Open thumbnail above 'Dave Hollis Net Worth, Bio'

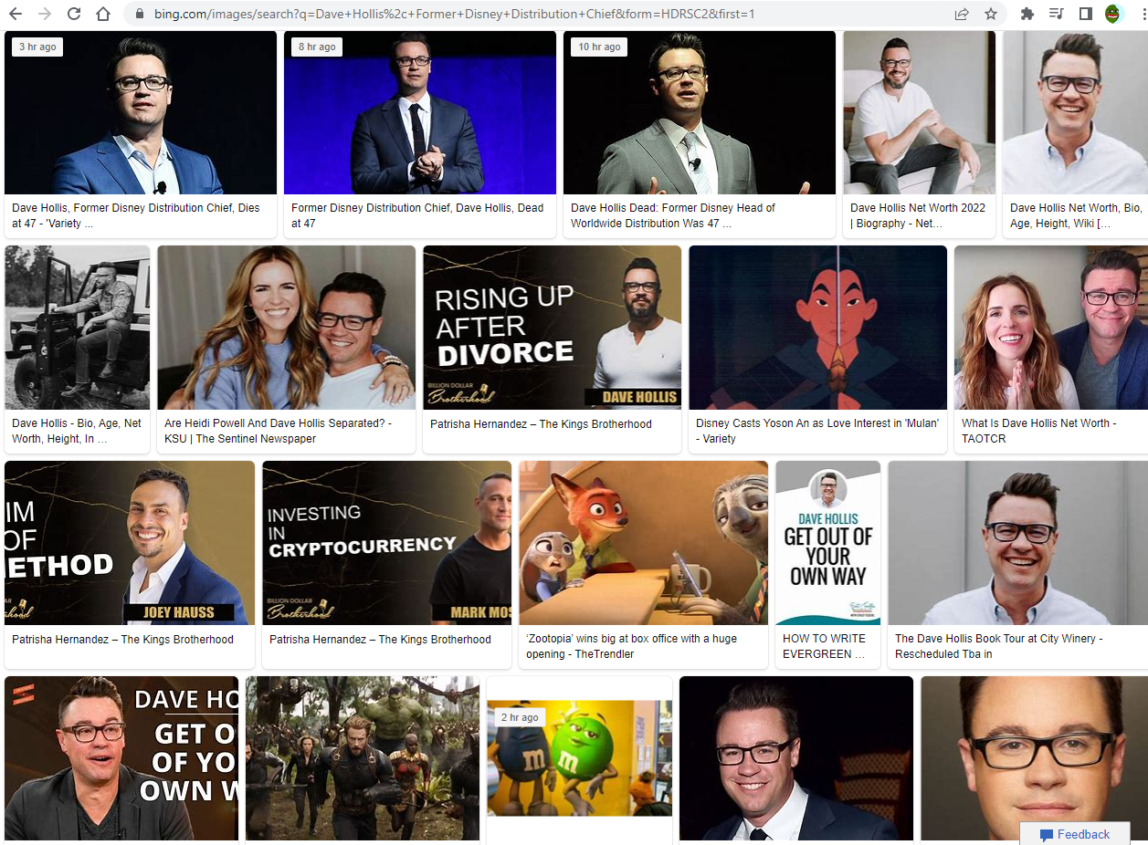[1075, 112]
